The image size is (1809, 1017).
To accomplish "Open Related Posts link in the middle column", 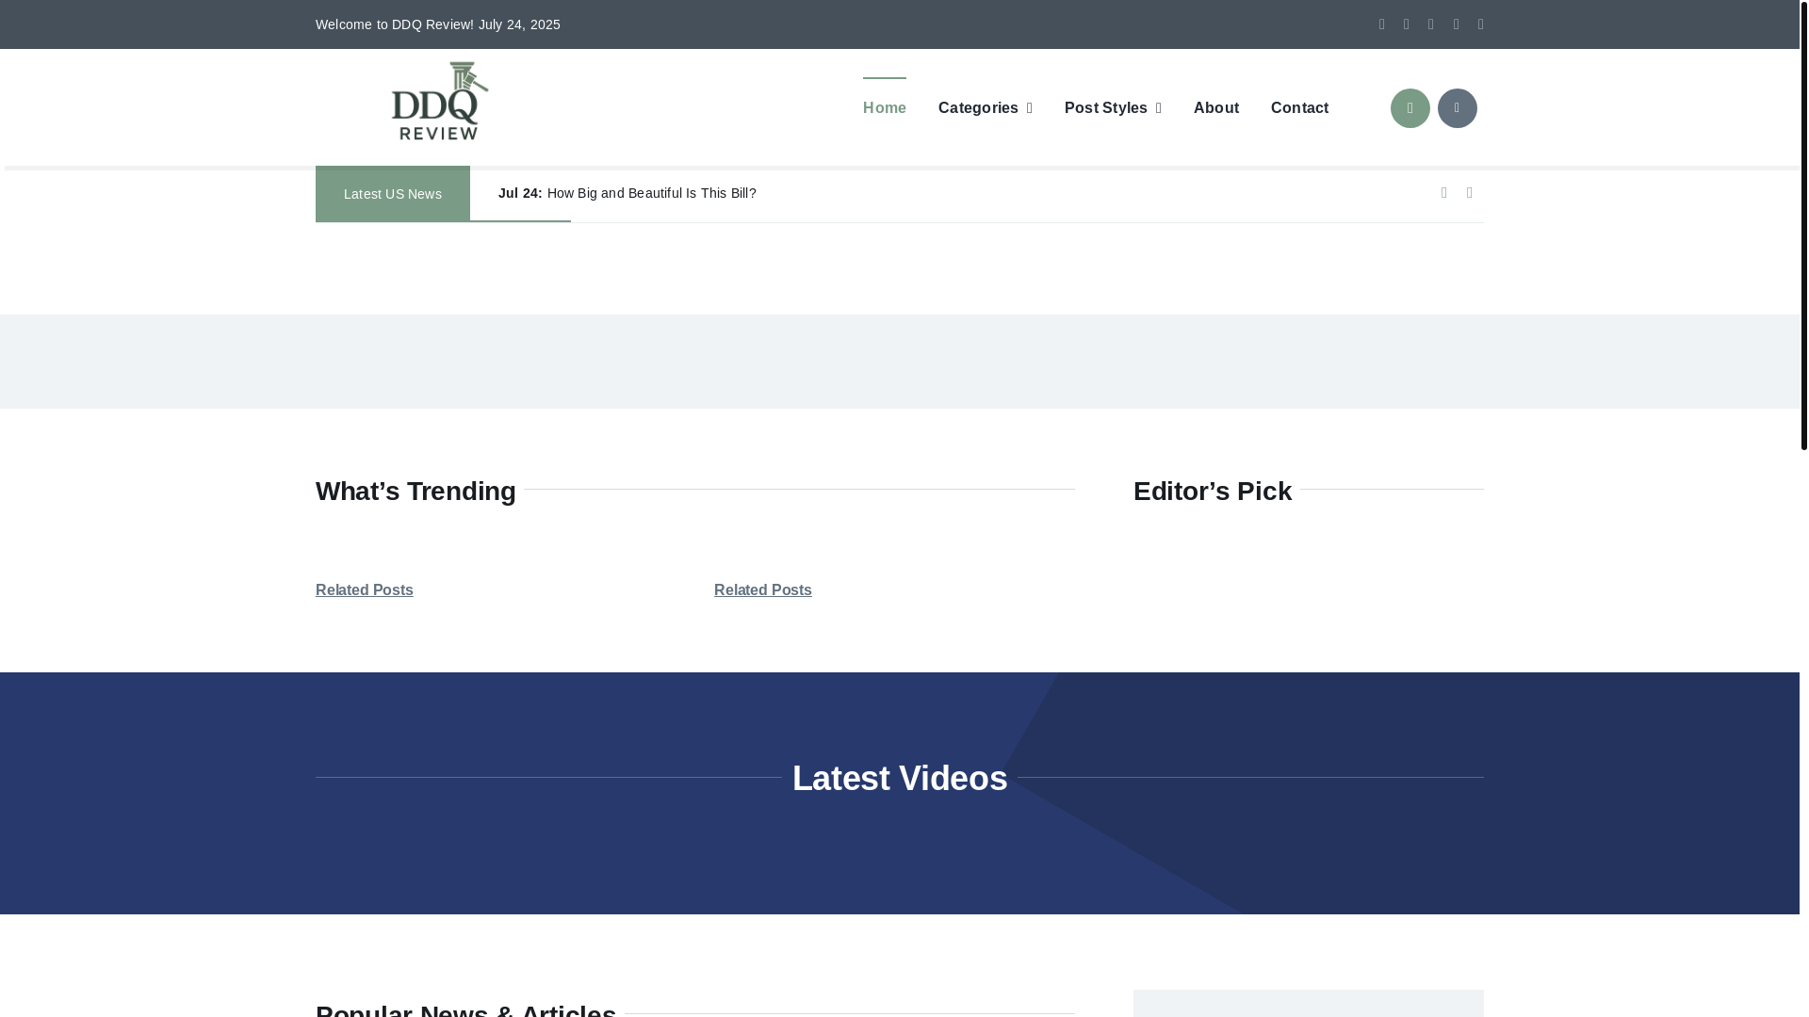I will (x=762, y=589).
